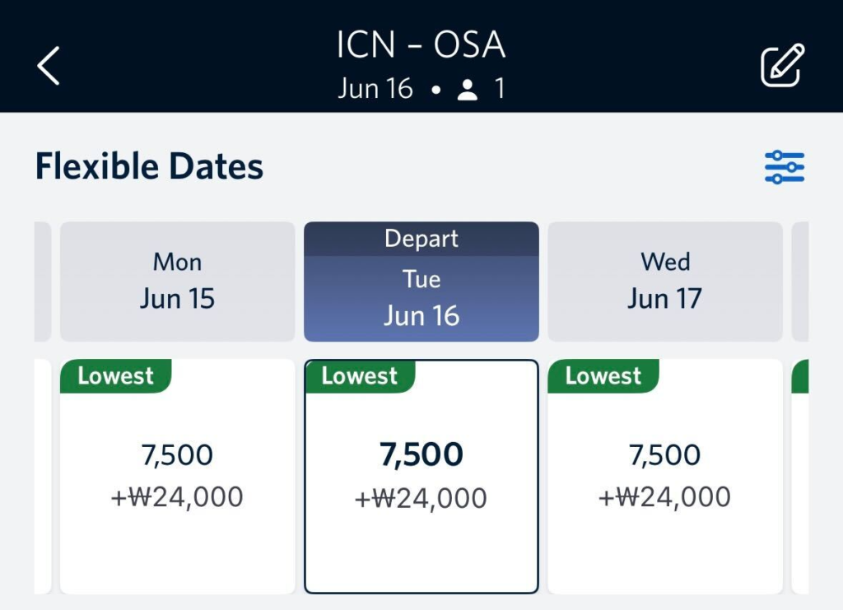843x610 pixels.
Task: Click the +₩24,000 tax amount under Jun 17
Action: 664,497
